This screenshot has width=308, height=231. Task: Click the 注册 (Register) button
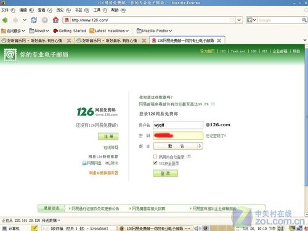click(108, 136)
